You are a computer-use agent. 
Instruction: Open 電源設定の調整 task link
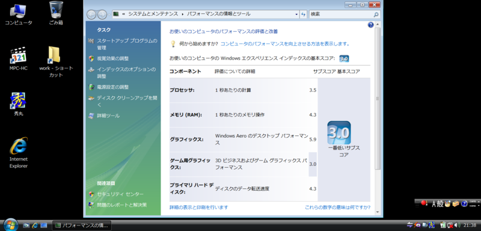(x=112, y=87)
